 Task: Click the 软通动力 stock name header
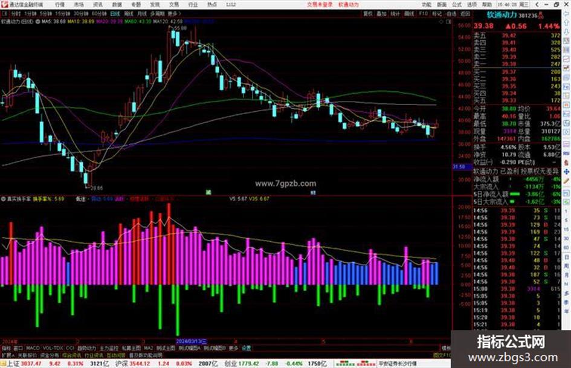coord(502,15)
